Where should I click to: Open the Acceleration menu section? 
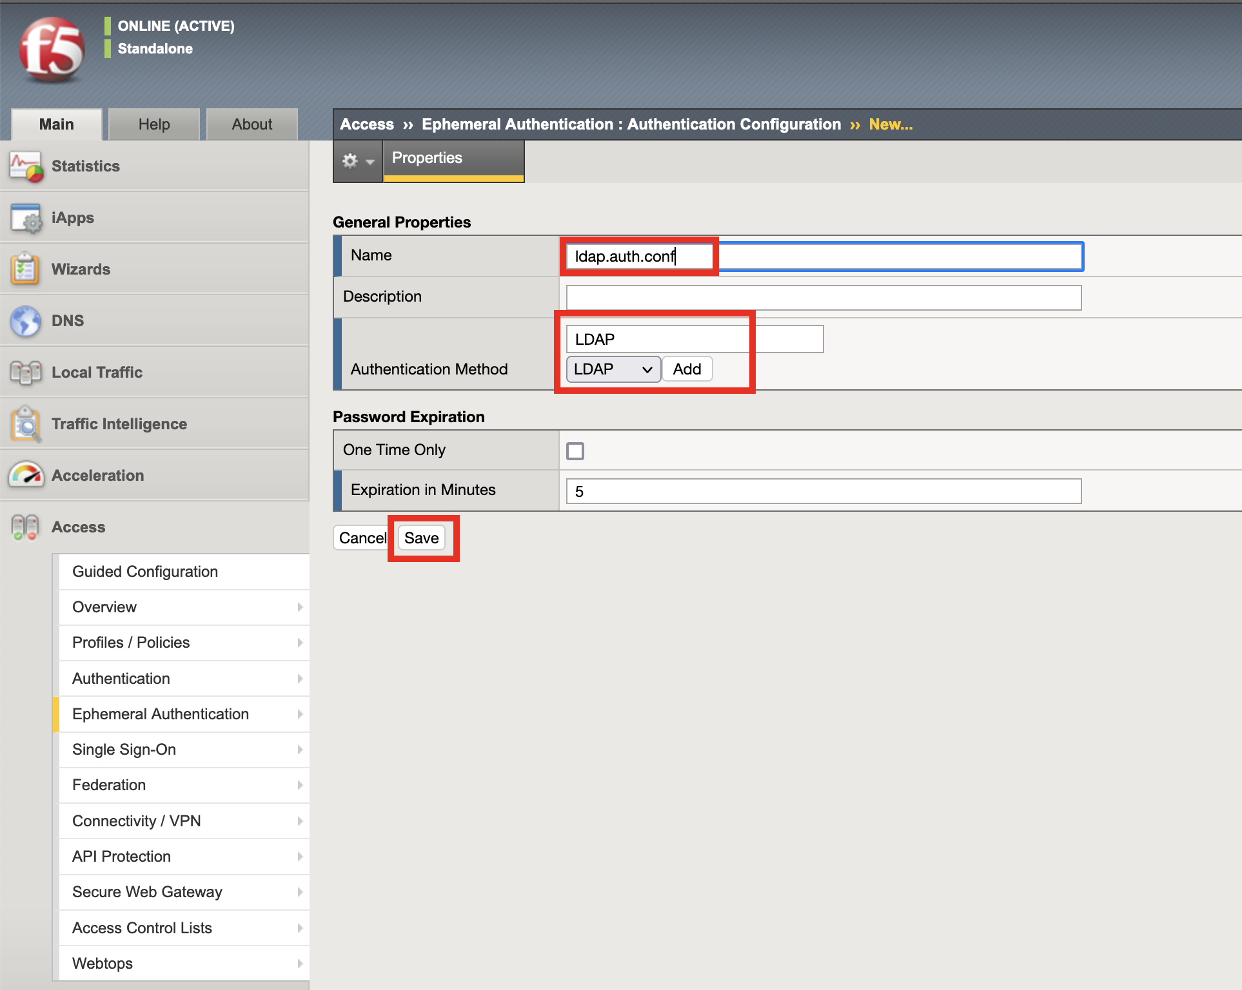click(155, 475)
